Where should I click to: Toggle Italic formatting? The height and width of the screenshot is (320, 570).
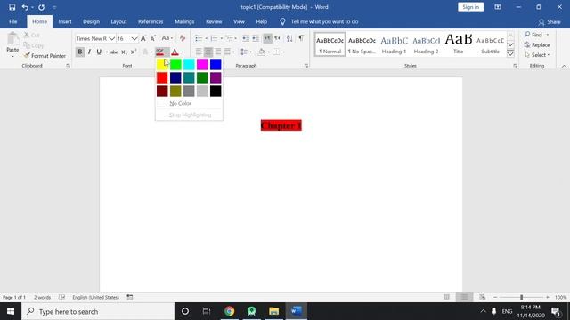[89, 52]
